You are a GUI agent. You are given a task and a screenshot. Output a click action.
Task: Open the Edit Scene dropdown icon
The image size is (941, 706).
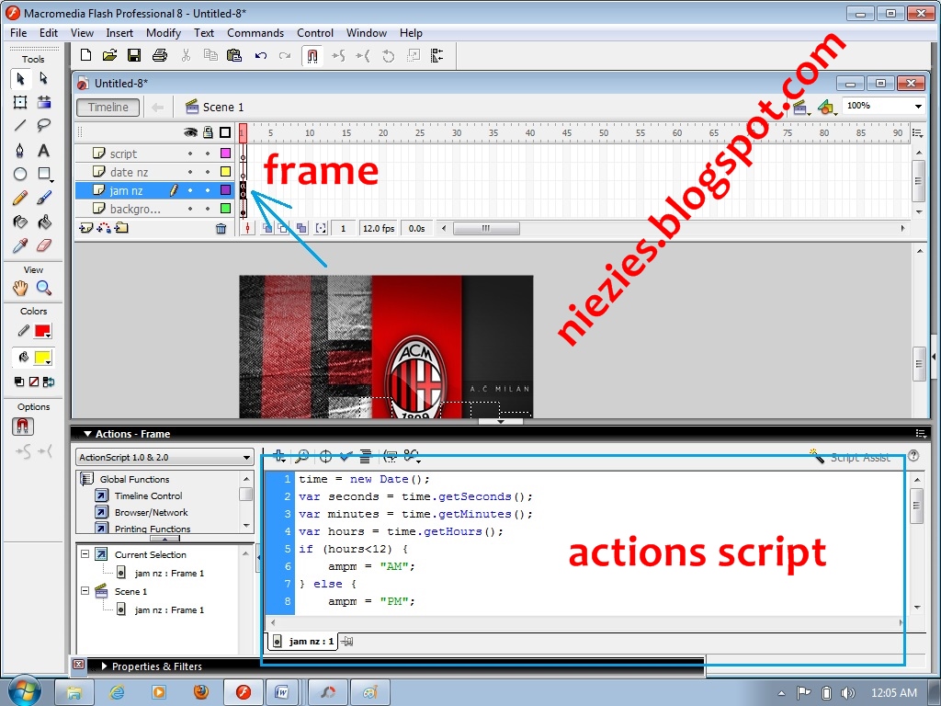pyautogui.click(x=801, y=108)
